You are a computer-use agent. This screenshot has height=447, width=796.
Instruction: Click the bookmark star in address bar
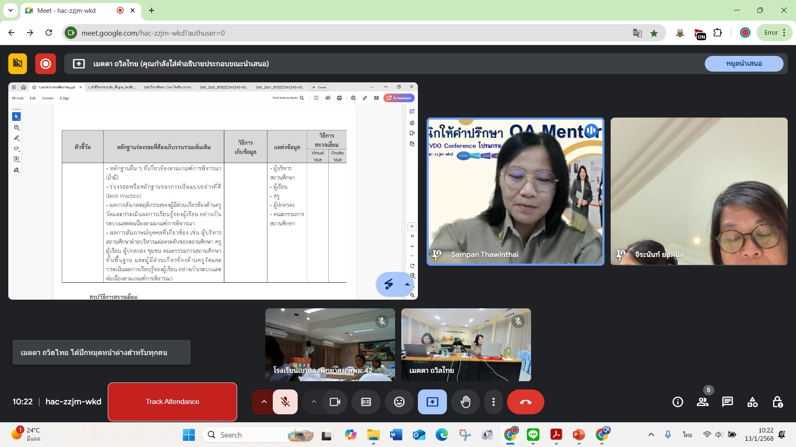[654, 33]
